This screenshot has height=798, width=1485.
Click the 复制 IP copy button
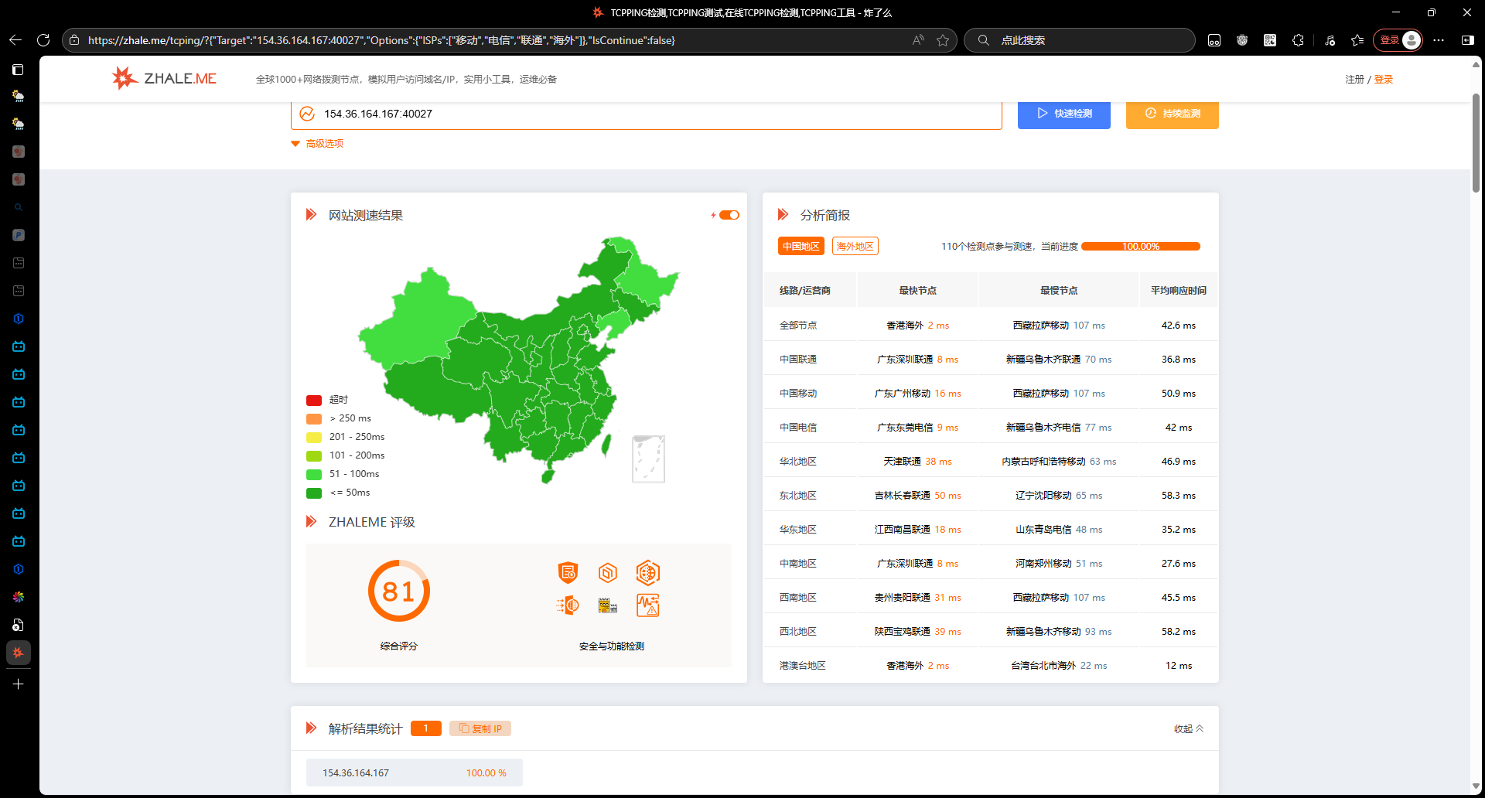(x=480, y=728)
